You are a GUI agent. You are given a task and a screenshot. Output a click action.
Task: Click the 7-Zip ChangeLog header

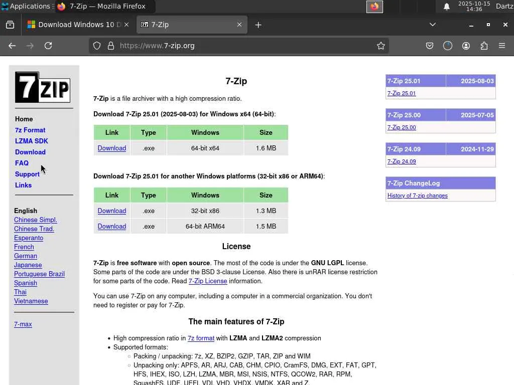441,183
